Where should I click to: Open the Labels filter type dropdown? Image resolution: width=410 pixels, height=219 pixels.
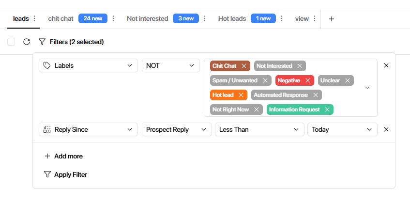click(88, 65)
